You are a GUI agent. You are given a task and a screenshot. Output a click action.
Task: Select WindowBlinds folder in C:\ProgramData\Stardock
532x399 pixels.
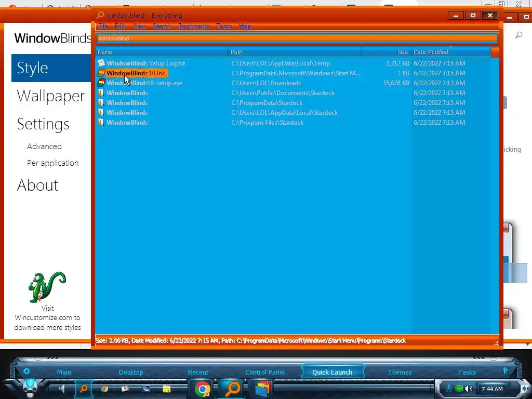pos(294,102)
